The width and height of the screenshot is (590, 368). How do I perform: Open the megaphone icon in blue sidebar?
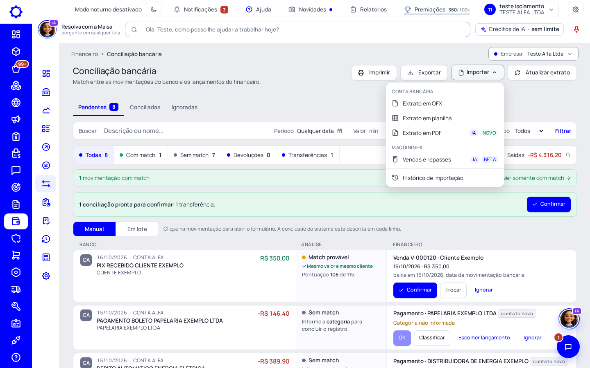click(x=16, y=119)
